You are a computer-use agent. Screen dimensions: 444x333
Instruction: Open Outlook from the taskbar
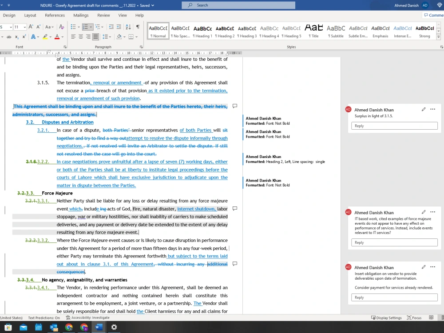pyautogui.click(x=54, y=327)
